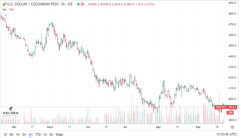The height and width of the screenshot is (138, 241).
Task: Select the 5D time range
Action: click(x=11, y=135)
